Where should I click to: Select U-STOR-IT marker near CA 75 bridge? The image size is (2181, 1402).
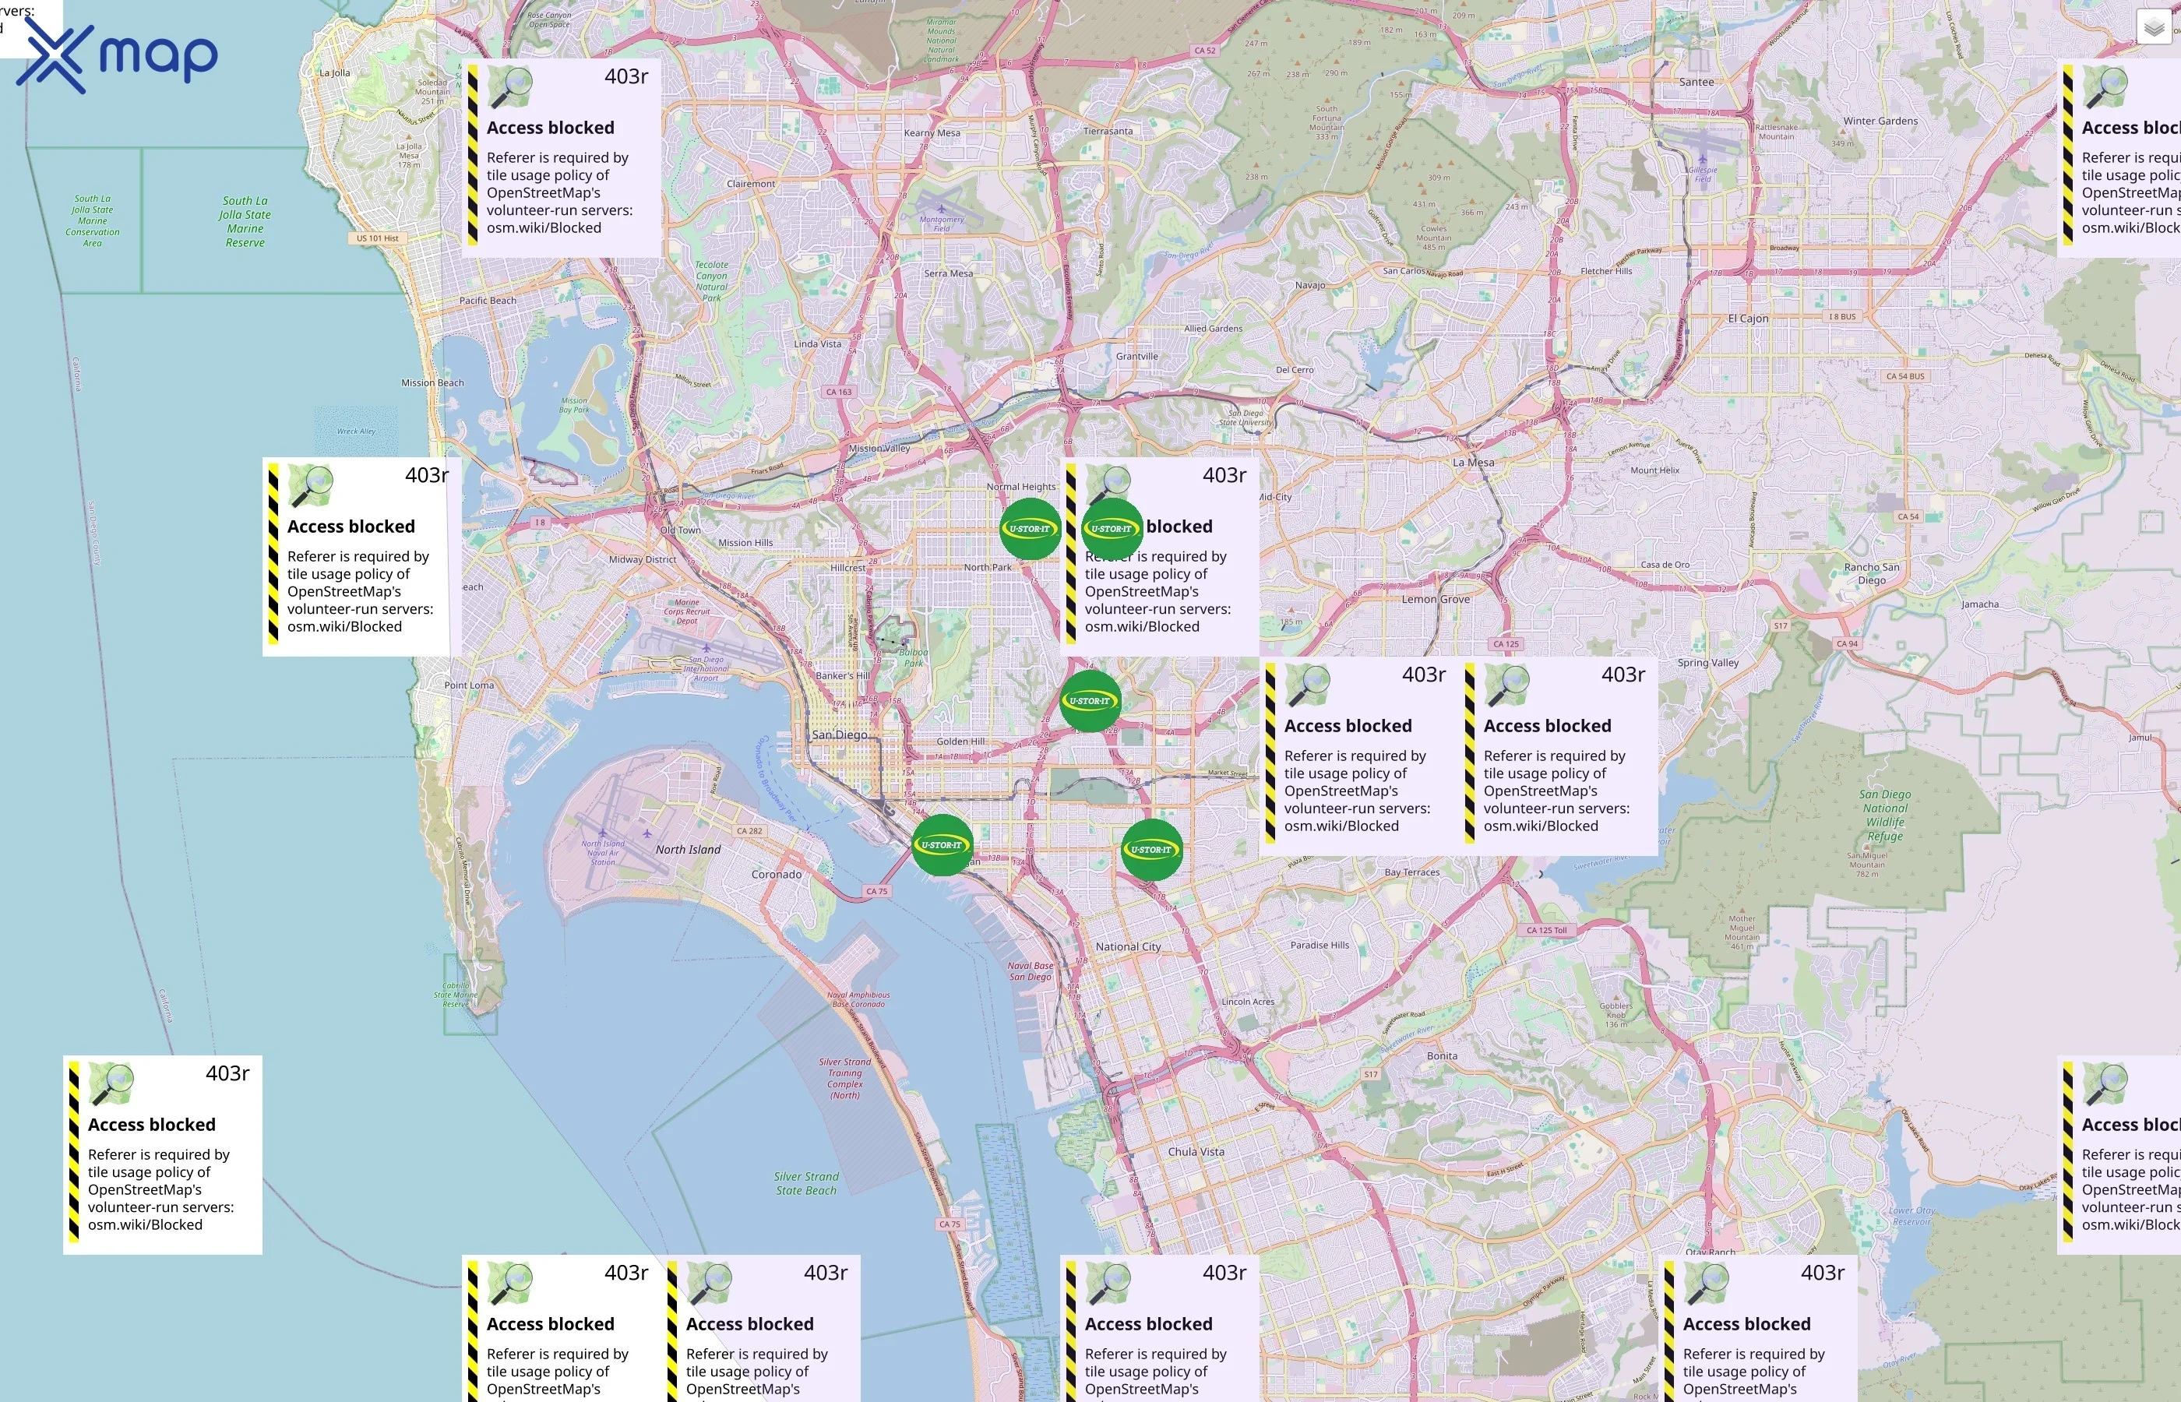(x=943, y=845)
